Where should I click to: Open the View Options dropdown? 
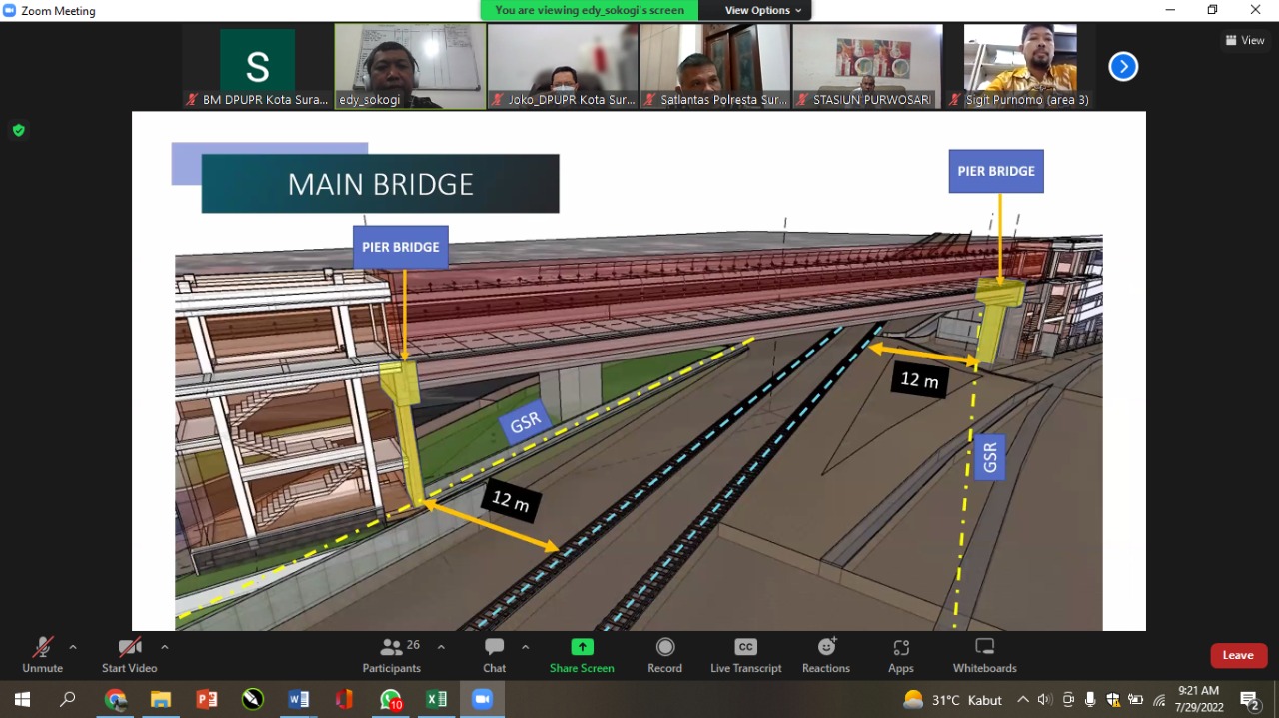[x=763, y=10]
